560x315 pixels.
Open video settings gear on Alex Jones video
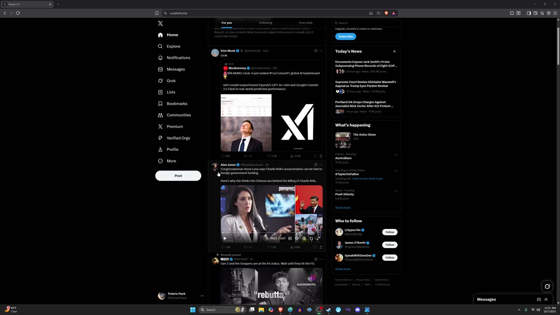[x=304, y=238]
